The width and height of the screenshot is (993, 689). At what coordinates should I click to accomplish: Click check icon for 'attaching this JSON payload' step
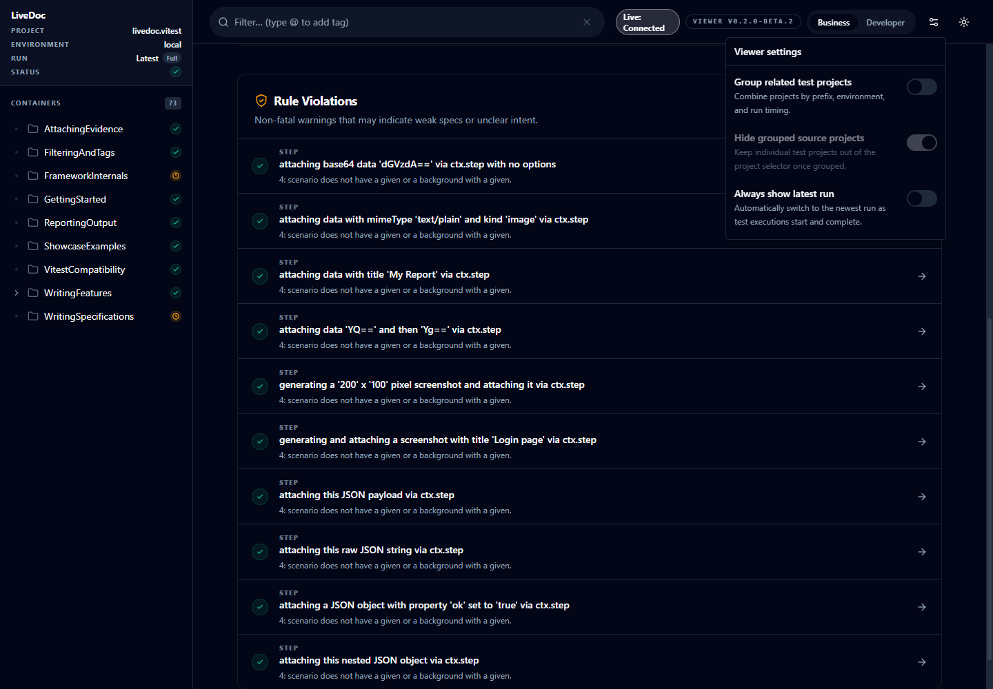(260, 497)
